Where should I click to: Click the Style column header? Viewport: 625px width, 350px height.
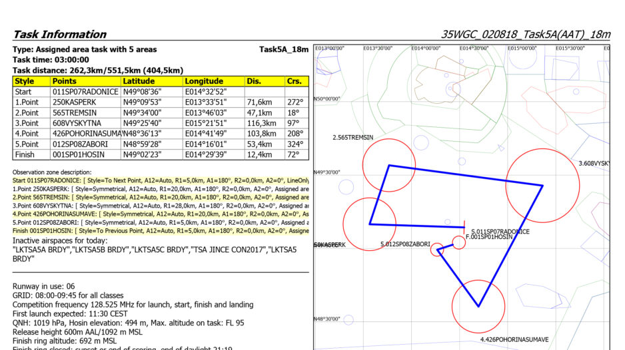26,81
